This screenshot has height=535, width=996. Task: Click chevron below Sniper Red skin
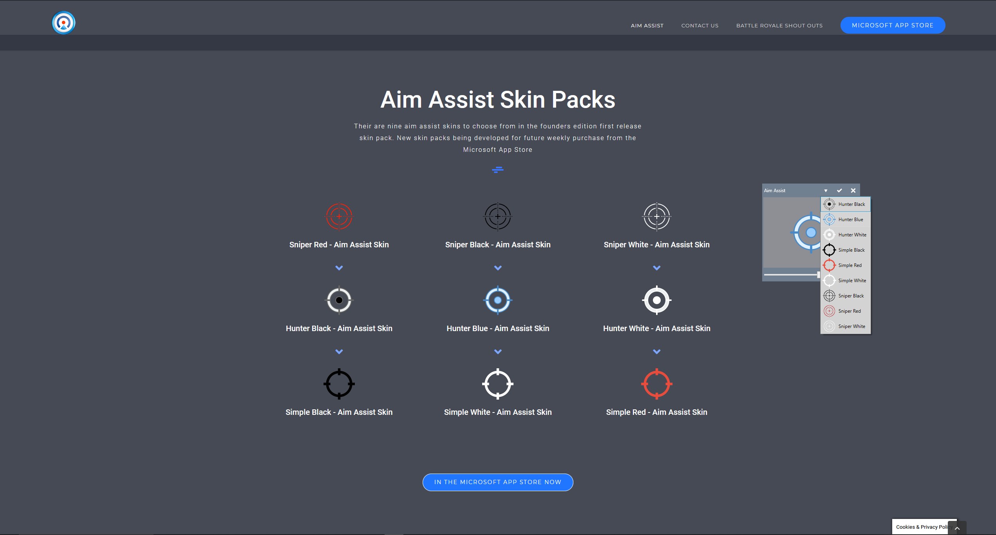[339, 268]
